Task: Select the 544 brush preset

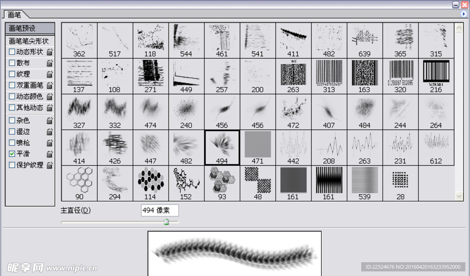Action: [x=186, y=40]
